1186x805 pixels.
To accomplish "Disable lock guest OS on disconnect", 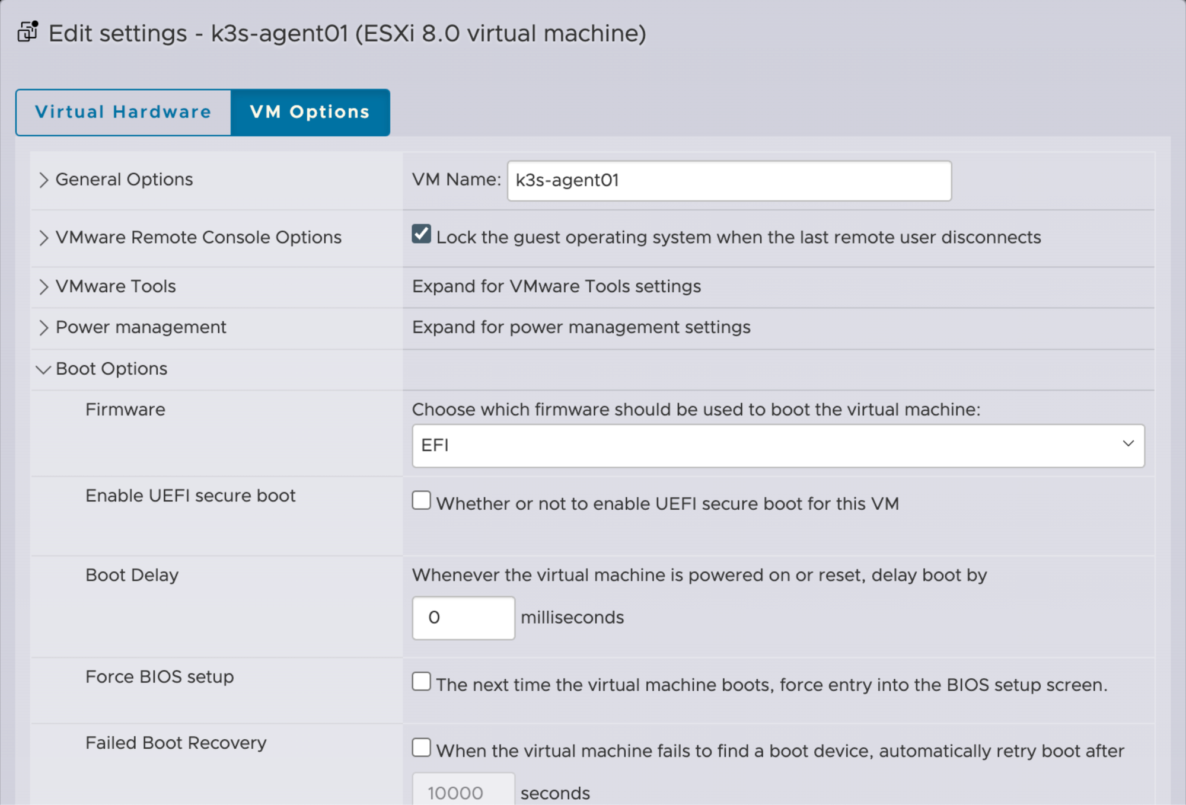I will [420, 235].
